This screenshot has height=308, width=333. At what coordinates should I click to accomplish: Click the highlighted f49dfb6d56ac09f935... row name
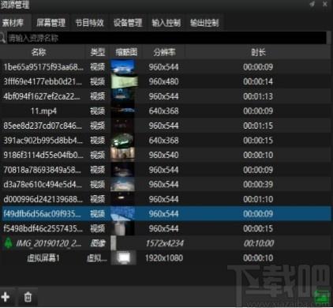point(42,214)
